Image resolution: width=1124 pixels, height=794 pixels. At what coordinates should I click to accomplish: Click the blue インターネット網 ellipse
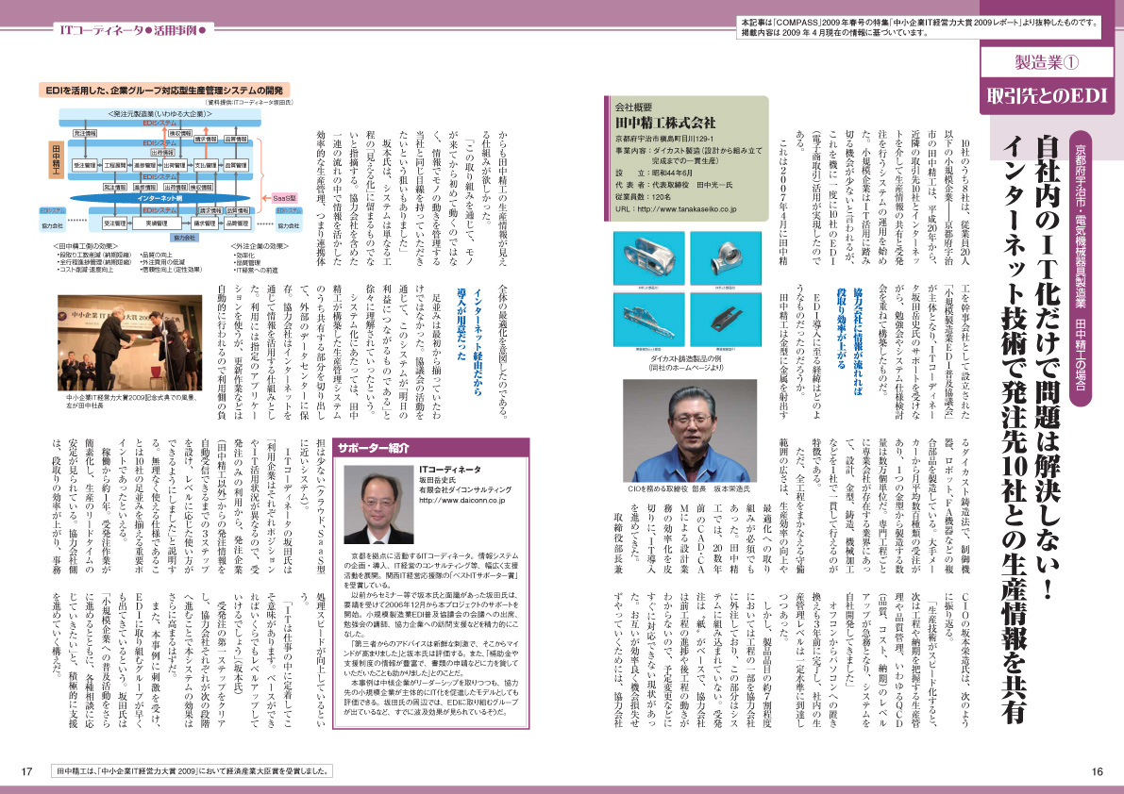[x=159, y=198]
